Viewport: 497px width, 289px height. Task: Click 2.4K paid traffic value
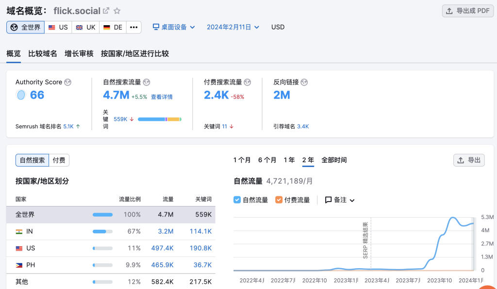pos(216,95)
